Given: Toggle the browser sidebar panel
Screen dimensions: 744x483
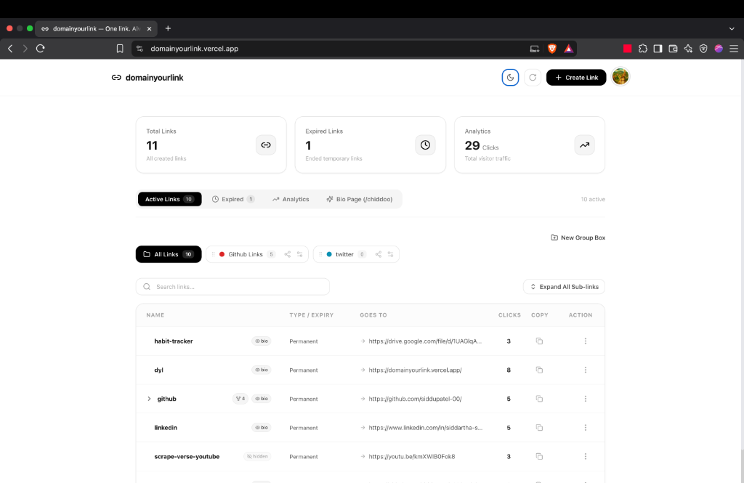Looking at the screenshot, I should click(x=658, y=49).
